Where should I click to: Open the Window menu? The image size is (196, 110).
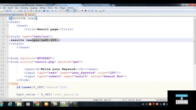[71, 8]
